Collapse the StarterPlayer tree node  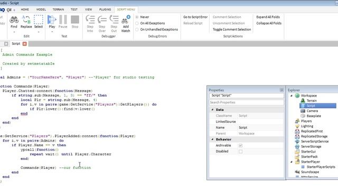pyautogui.click(x=292, y=161)
